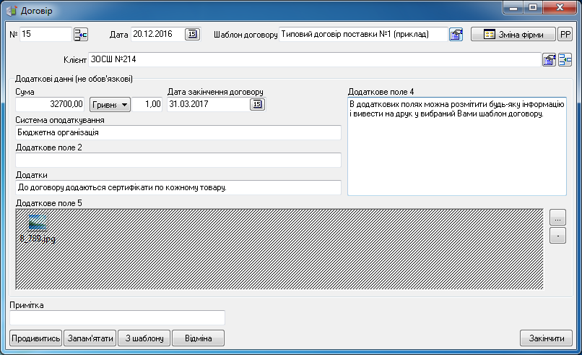Click into the Примітка input field
This screenshot has height=355, width=582.
[117, 317]
